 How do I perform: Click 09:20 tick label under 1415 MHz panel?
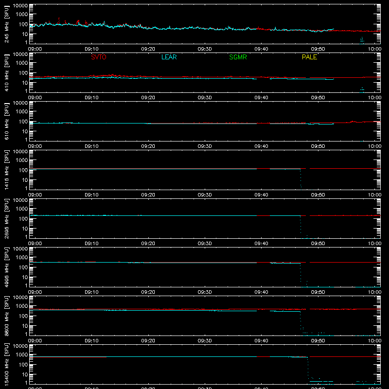point(148,195)
